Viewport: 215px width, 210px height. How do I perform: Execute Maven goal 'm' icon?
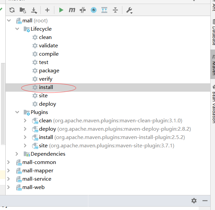click(72, 10)
